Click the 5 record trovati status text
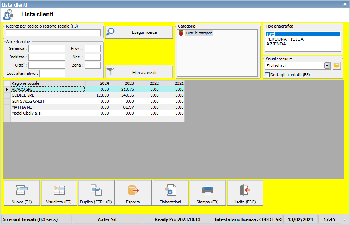350x225 pixels. [30, 219]
